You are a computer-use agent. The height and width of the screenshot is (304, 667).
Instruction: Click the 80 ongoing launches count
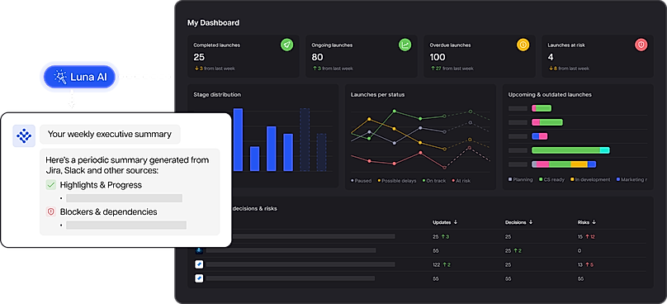coord(317,57)
